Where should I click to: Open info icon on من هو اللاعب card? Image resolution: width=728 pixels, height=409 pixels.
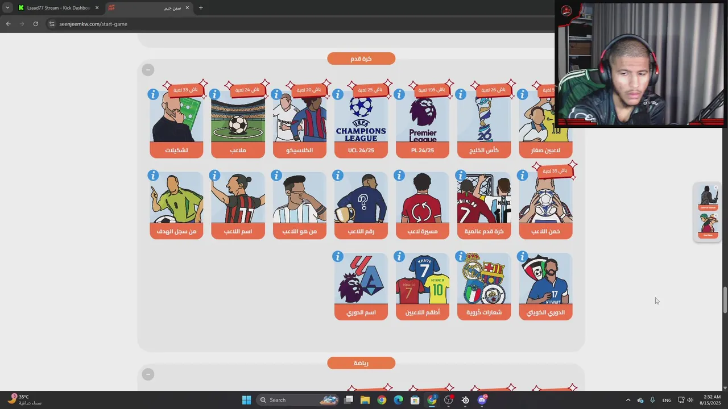tap(276, 176)
